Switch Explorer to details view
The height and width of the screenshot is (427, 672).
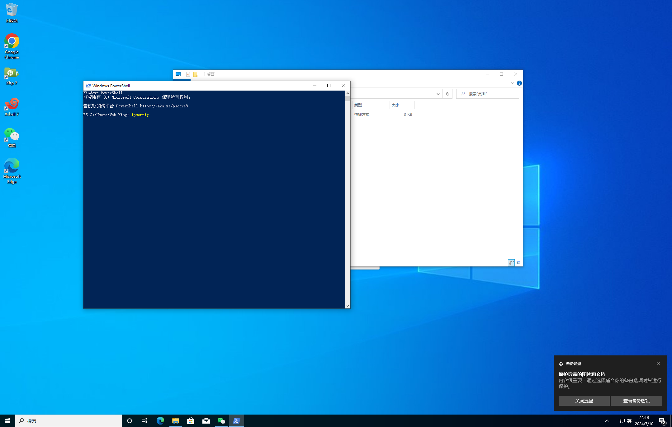pyautogui.click(x=511, y=263)
